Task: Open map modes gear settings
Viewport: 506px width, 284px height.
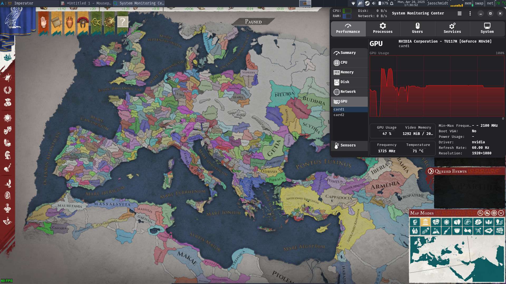Action: click(x=494, y=213)
